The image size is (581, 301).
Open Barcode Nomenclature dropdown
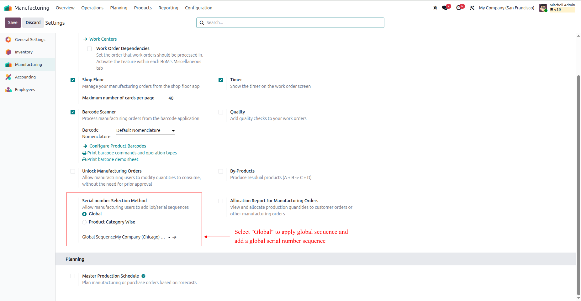[x=145, y=130]
